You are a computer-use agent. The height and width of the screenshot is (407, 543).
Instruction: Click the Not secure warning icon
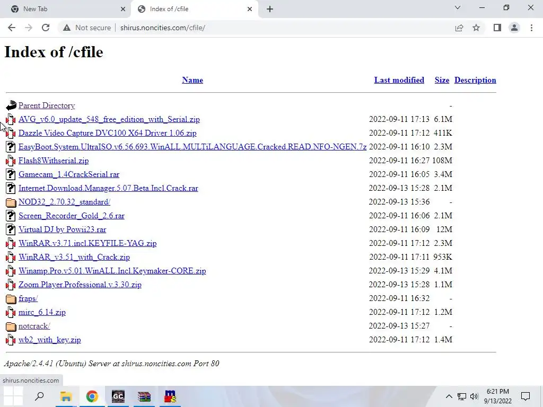(67, 28)
